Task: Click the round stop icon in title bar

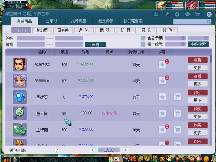Action: click(x=177, y=14)
